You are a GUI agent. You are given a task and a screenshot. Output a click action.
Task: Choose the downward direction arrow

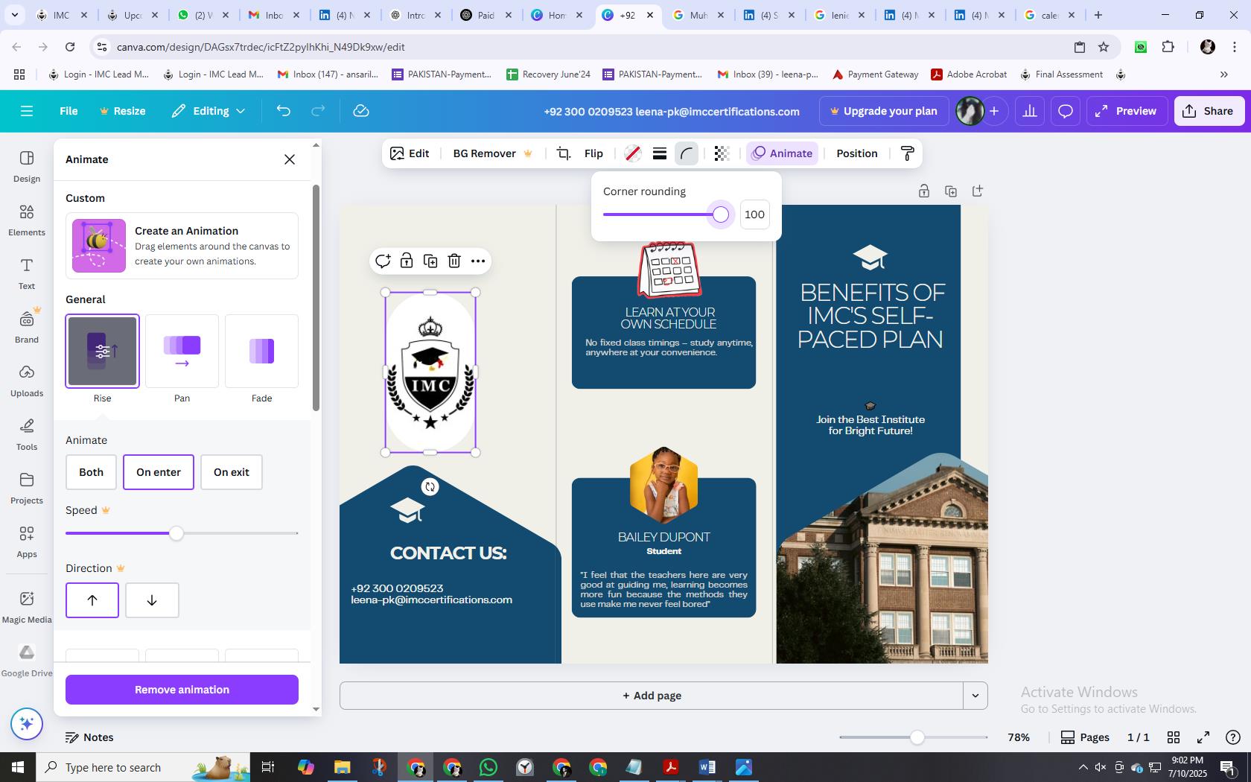point(152,600)
